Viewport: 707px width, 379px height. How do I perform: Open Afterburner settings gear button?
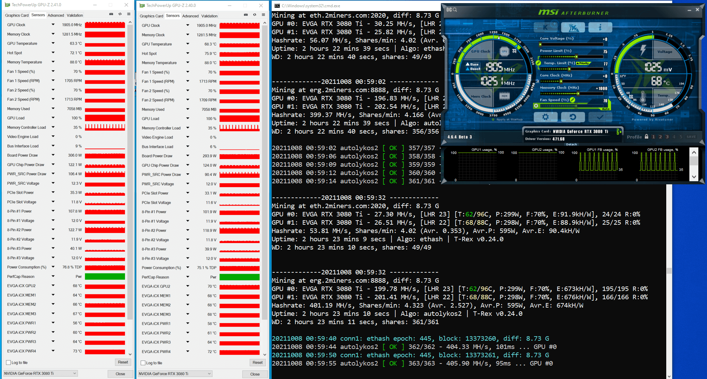click(545, 117)
